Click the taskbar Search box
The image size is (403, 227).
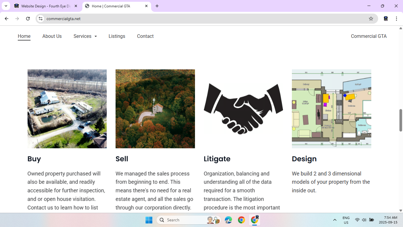point(188,220)
